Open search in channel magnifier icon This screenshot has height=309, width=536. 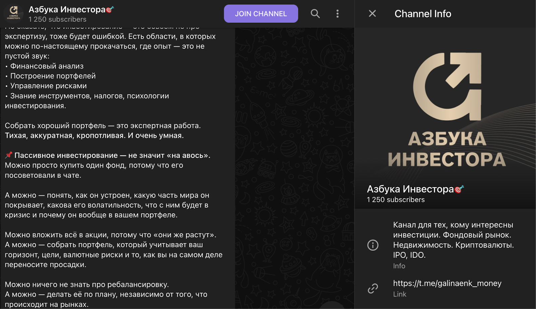point(315,14)
